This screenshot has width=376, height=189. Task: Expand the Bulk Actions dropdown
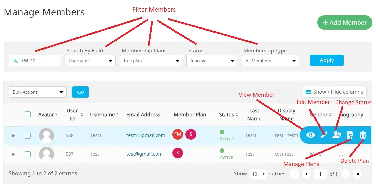click(37, 92)
